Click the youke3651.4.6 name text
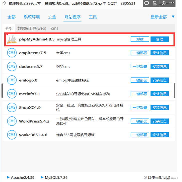Image resolution: width=182 pixels, height=182 pixels. tap(33, 135)
